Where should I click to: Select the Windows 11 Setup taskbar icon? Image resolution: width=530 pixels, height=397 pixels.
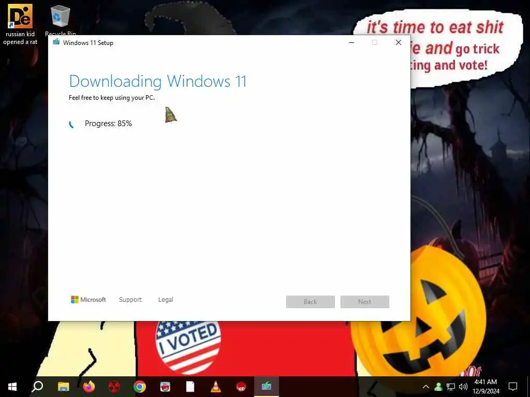point(267,386)
